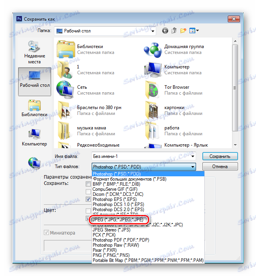Toggle the first Сохранить options checkbox
Screen dimensions: 256x276
coord(88,184)
